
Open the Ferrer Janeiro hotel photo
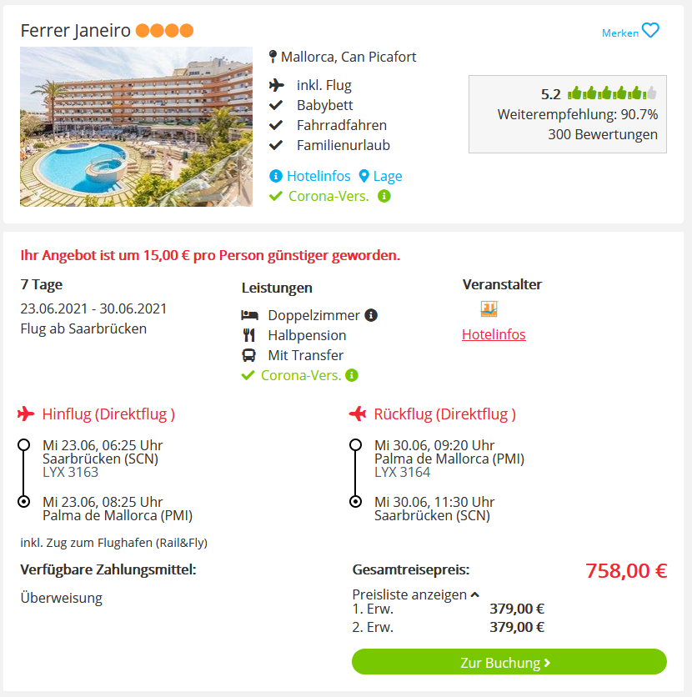[x=136, y=127]
